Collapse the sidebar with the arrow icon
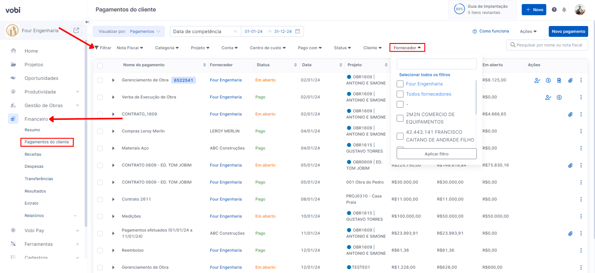Viewport: 595px width, 273px height. (87, 22)
